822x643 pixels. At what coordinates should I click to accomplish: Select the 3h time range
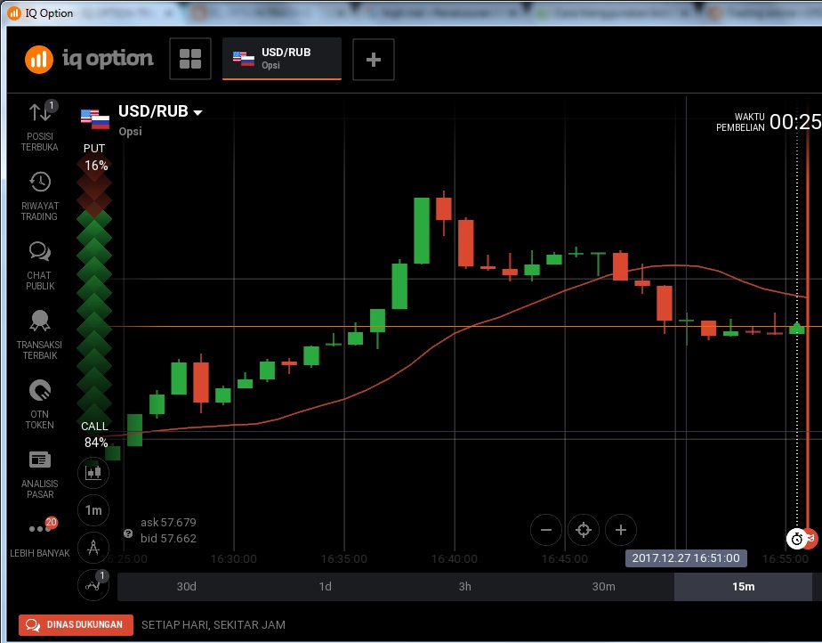click(x=464, y=586)
